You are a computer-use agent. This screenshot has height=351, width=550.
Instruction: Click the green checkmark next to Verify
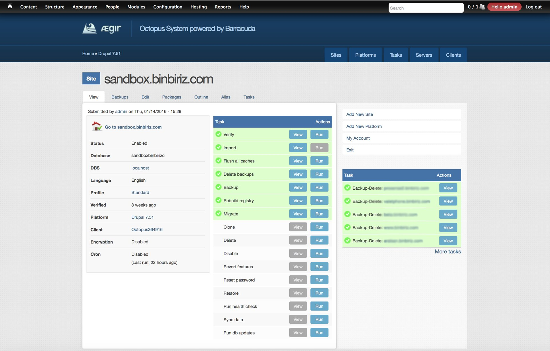click(219, 134)
